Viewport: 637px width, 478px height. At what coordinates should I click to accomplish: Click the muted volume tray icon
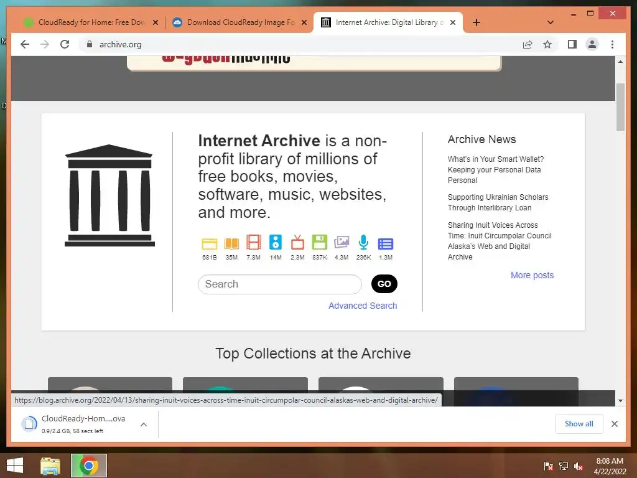579,466
